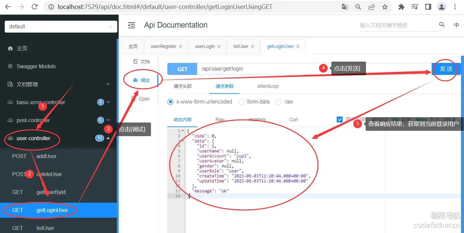The width and height of the screenshot is (464, 233).
Task: Open GET getUserById endpoint
Action: [58, 192]
